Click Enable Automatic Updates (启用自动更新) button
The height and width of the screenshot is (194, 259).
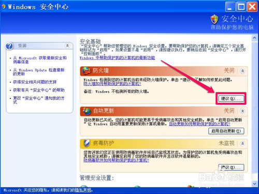click(x=226, y=131)
